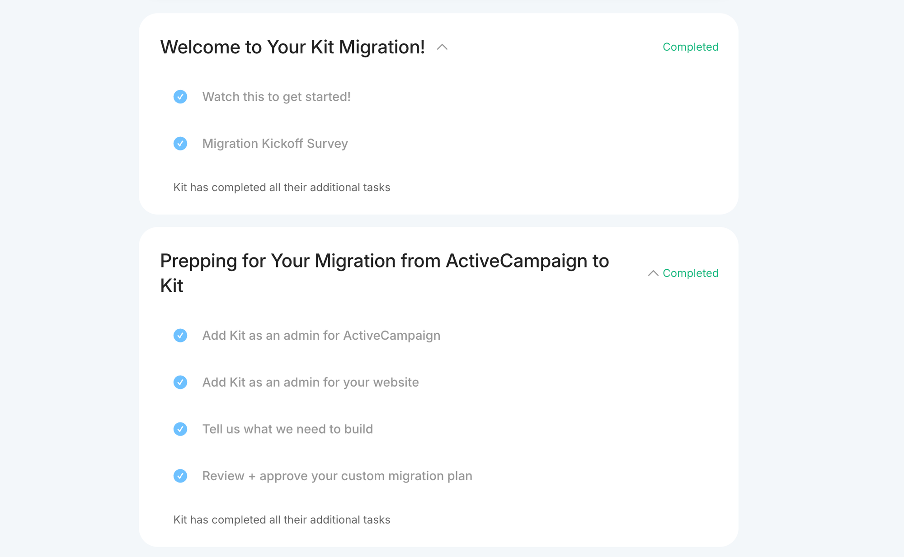This screenshot has width=904, height=557.
Task: Open 'Add Kit as an admin for your website'
Action: coord(311,382)
